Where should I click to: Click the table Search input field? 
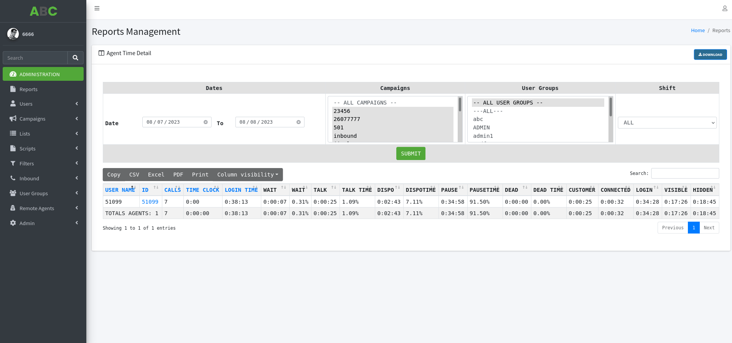tap(685, 173)
